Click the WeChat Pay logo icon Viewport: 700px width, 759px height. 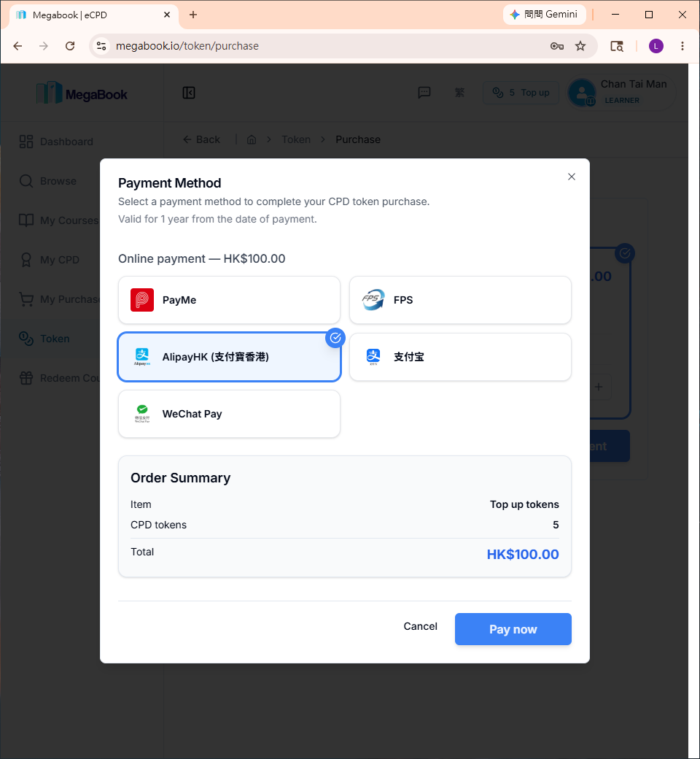click(x=142, y=414)
